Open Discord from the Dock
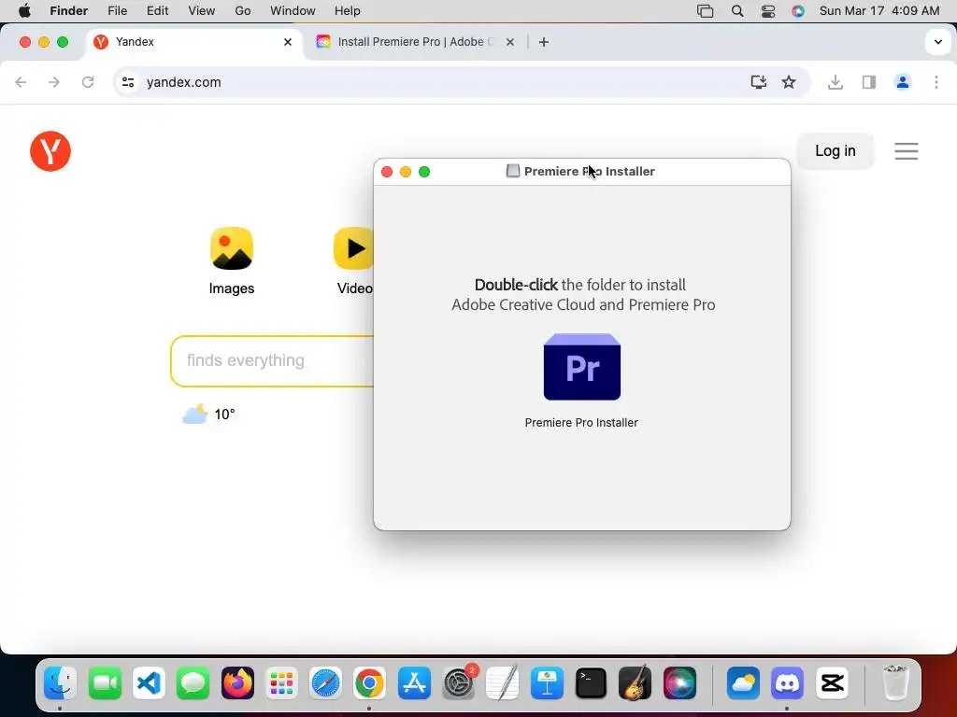 [x=787, y=682]
